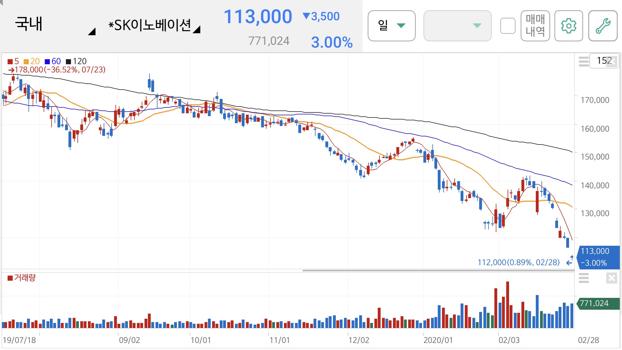
Task: Click the 19/07/18 date label
Action: [x=19, y=340]
